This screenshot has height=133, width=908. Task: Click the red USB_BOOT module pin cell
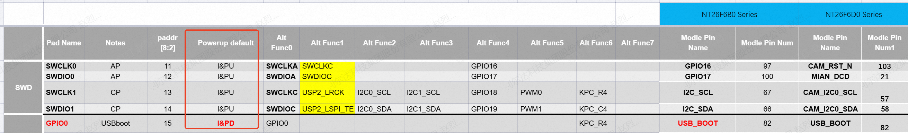pos(697,123)
